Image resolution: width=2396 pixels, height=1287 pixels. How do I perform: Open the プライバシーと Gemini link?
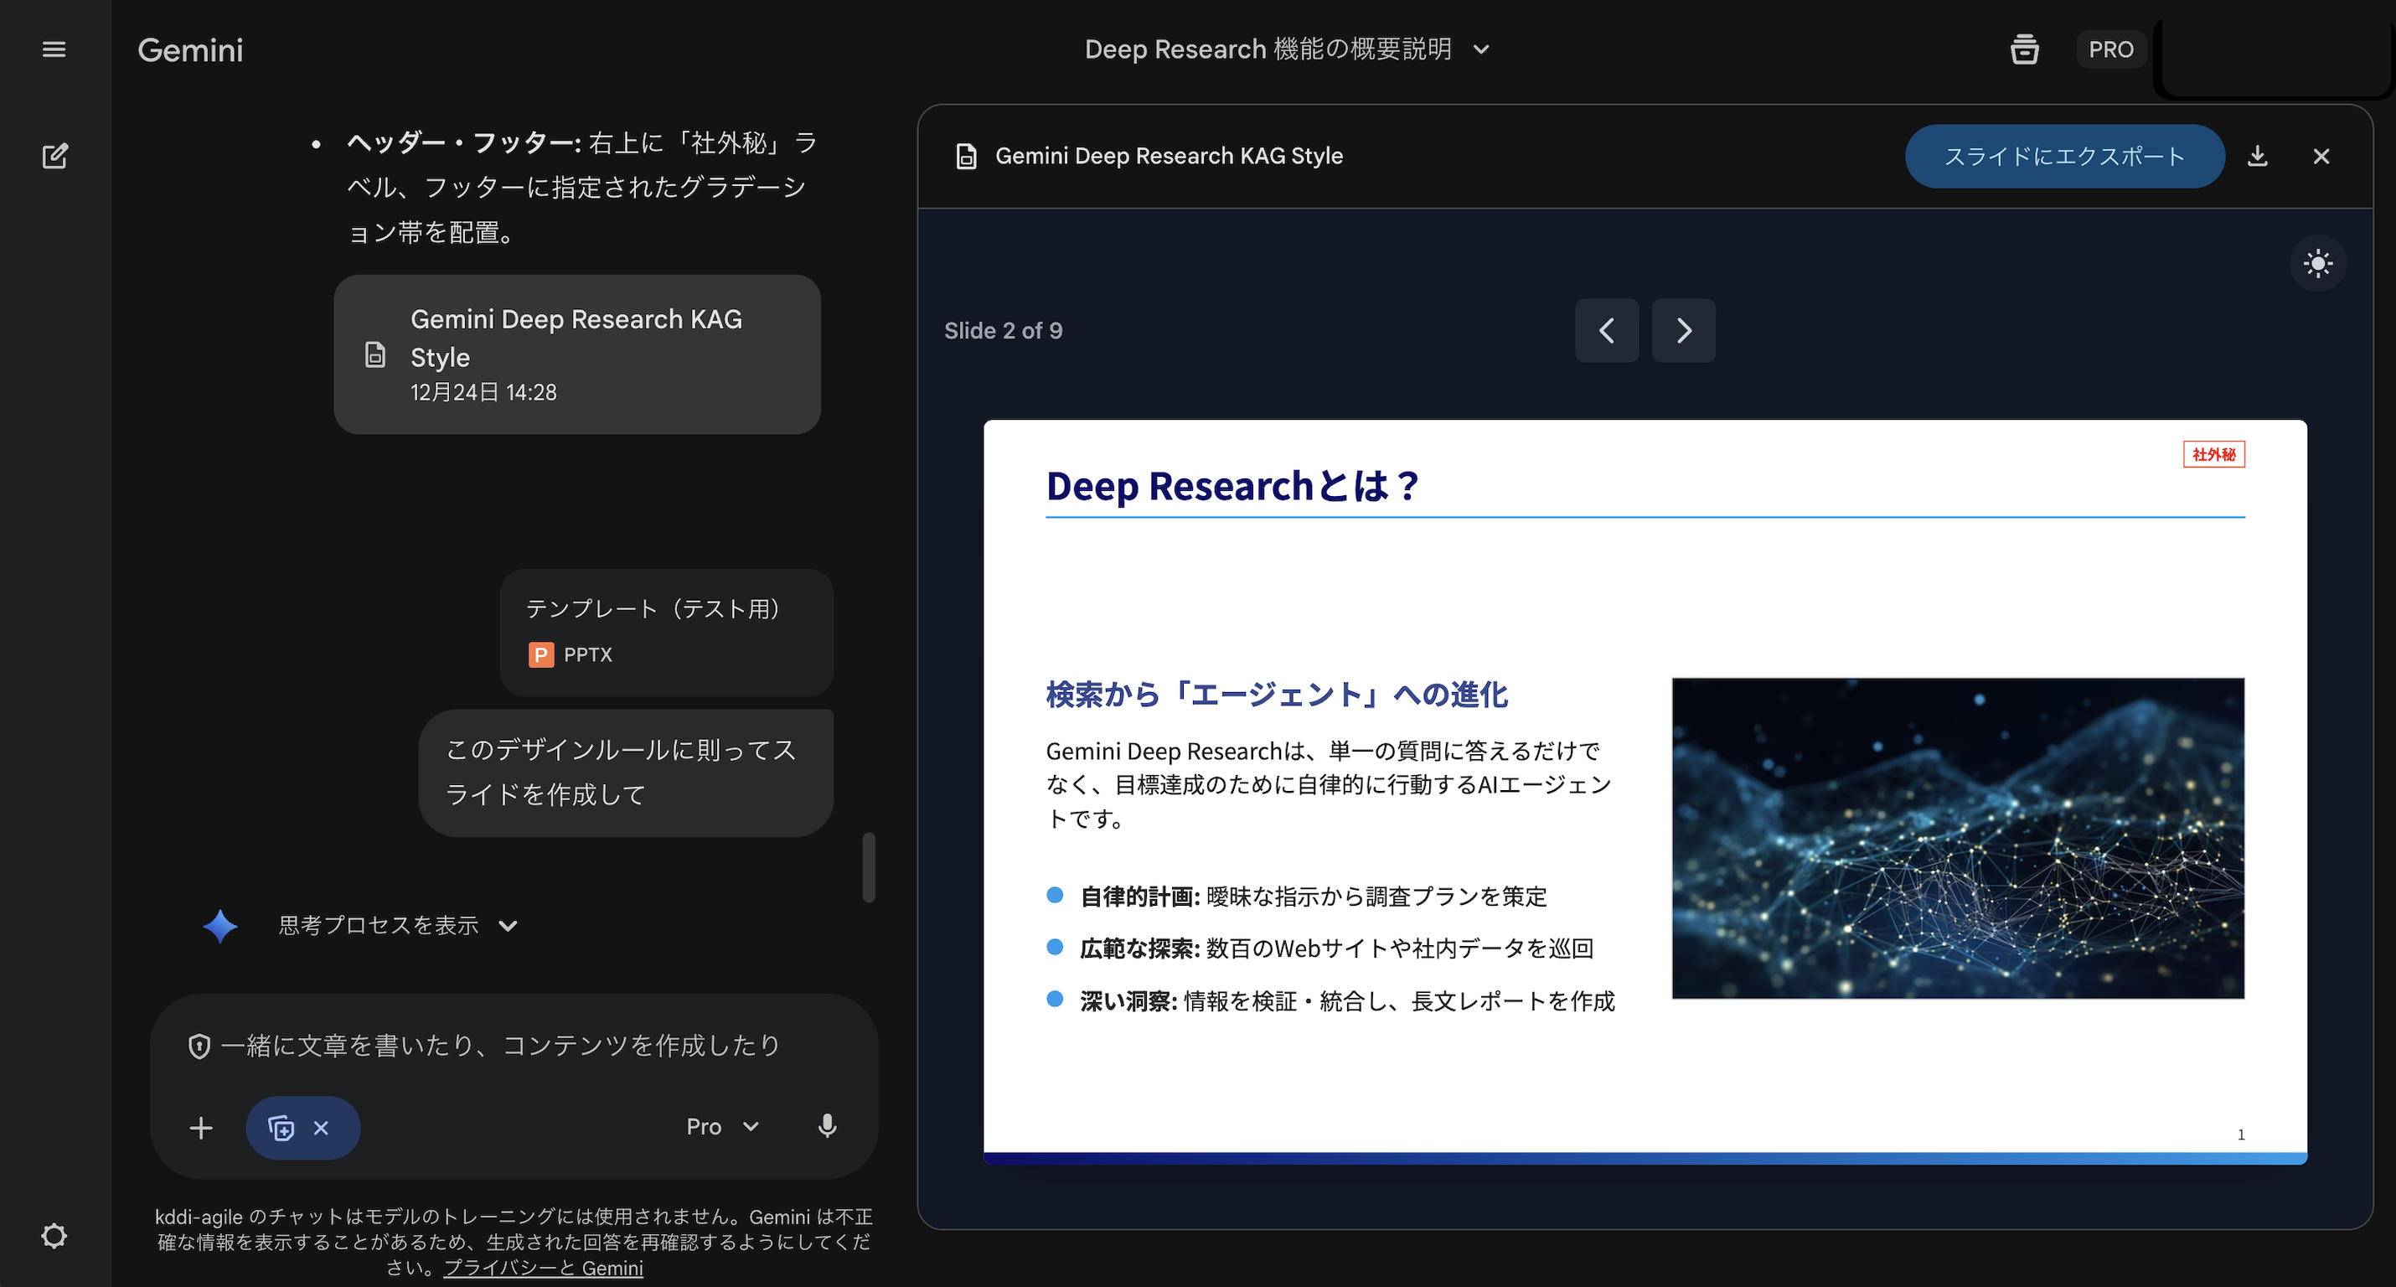coord(544,1268)
